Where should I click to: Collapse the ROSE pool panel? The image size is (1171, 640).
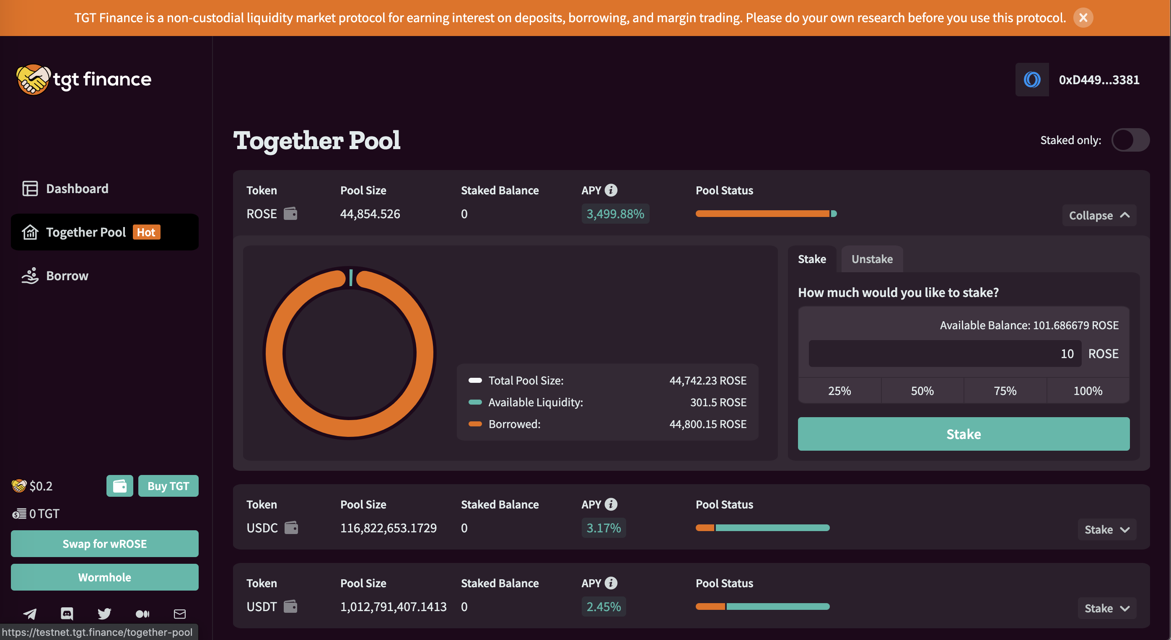(1099, 215)
